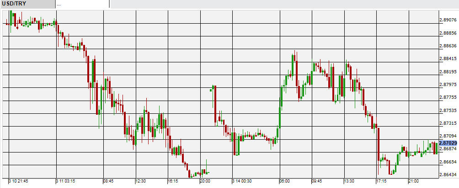Click the 09:45 time axis label
This screenshot has height=188, width=459.
pos(318,181)
